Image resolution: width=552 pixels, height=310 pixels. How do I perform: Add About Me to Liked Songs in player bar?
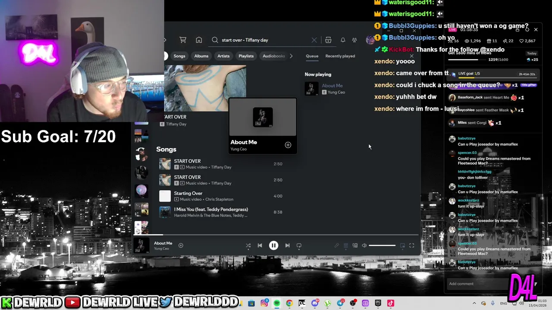[x=181, y=245]
